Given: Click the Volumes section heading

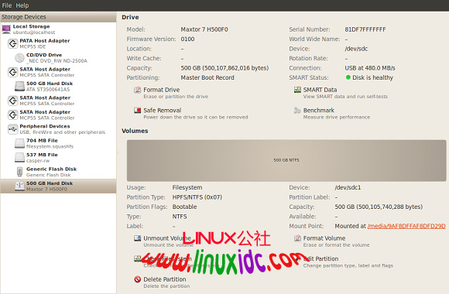Looking at the screenshot, I should click(x=135, y=131).
